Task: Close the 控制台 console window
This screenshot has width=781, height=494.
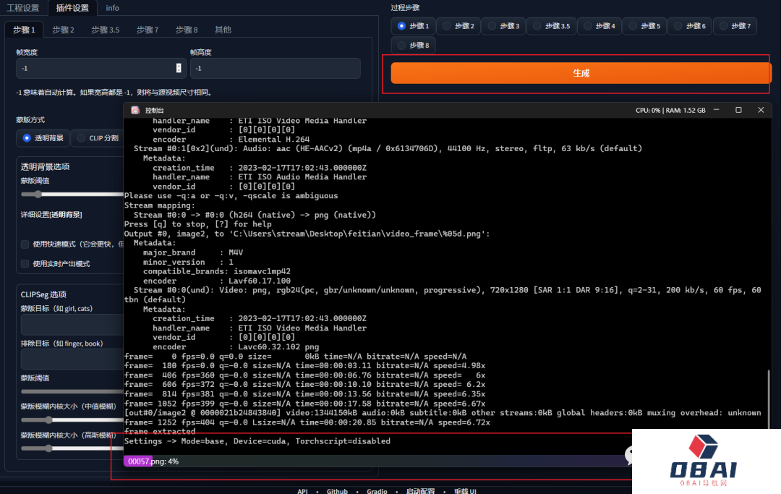Action: click(x=761, y=110)
